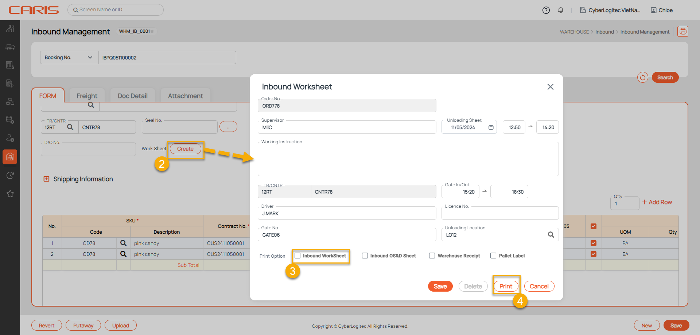
Task: Click the Print button in worksheet dialog
Action: [x=506, y=287]
